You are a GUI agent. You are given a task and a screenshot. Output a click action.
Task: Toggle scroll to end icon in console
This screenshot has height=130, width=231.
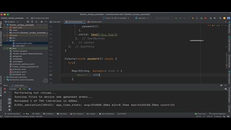click(x=10, y=103)
